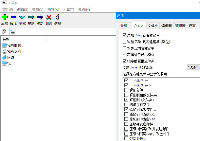Image resolution: width=200 pixels, height=141 pixels.
Task: Click the 选项 dialog title bar
Action: point(158,16)
